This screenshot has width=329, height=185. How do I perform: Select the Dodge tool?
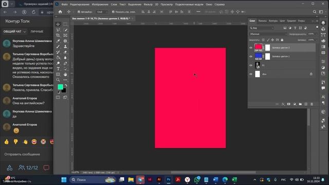pyautogui.click(x=58, y=63)
